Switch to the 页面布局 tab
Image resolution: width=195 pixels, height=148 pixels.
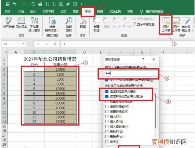(48, 11)
